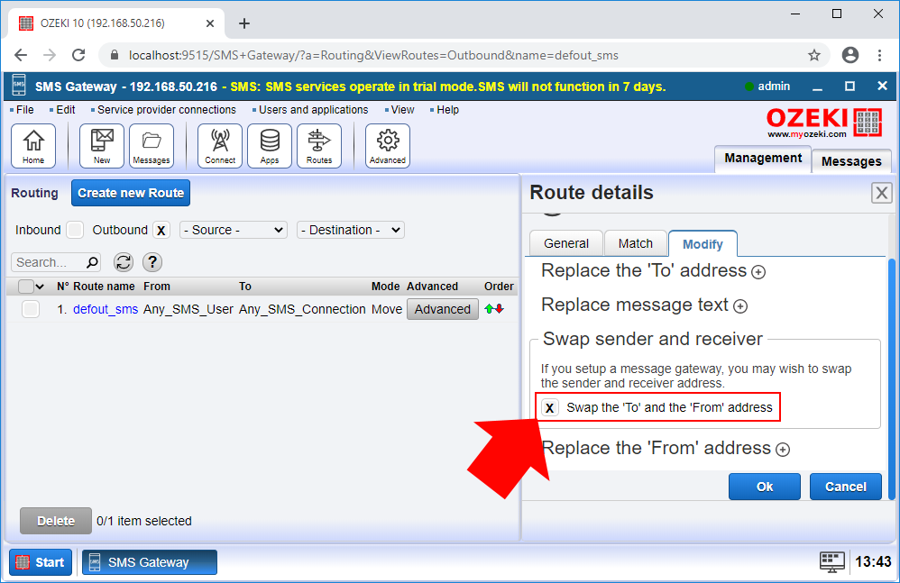Click Create new Route button
This screenshot has width=900, height=583.
coord(131,193)
